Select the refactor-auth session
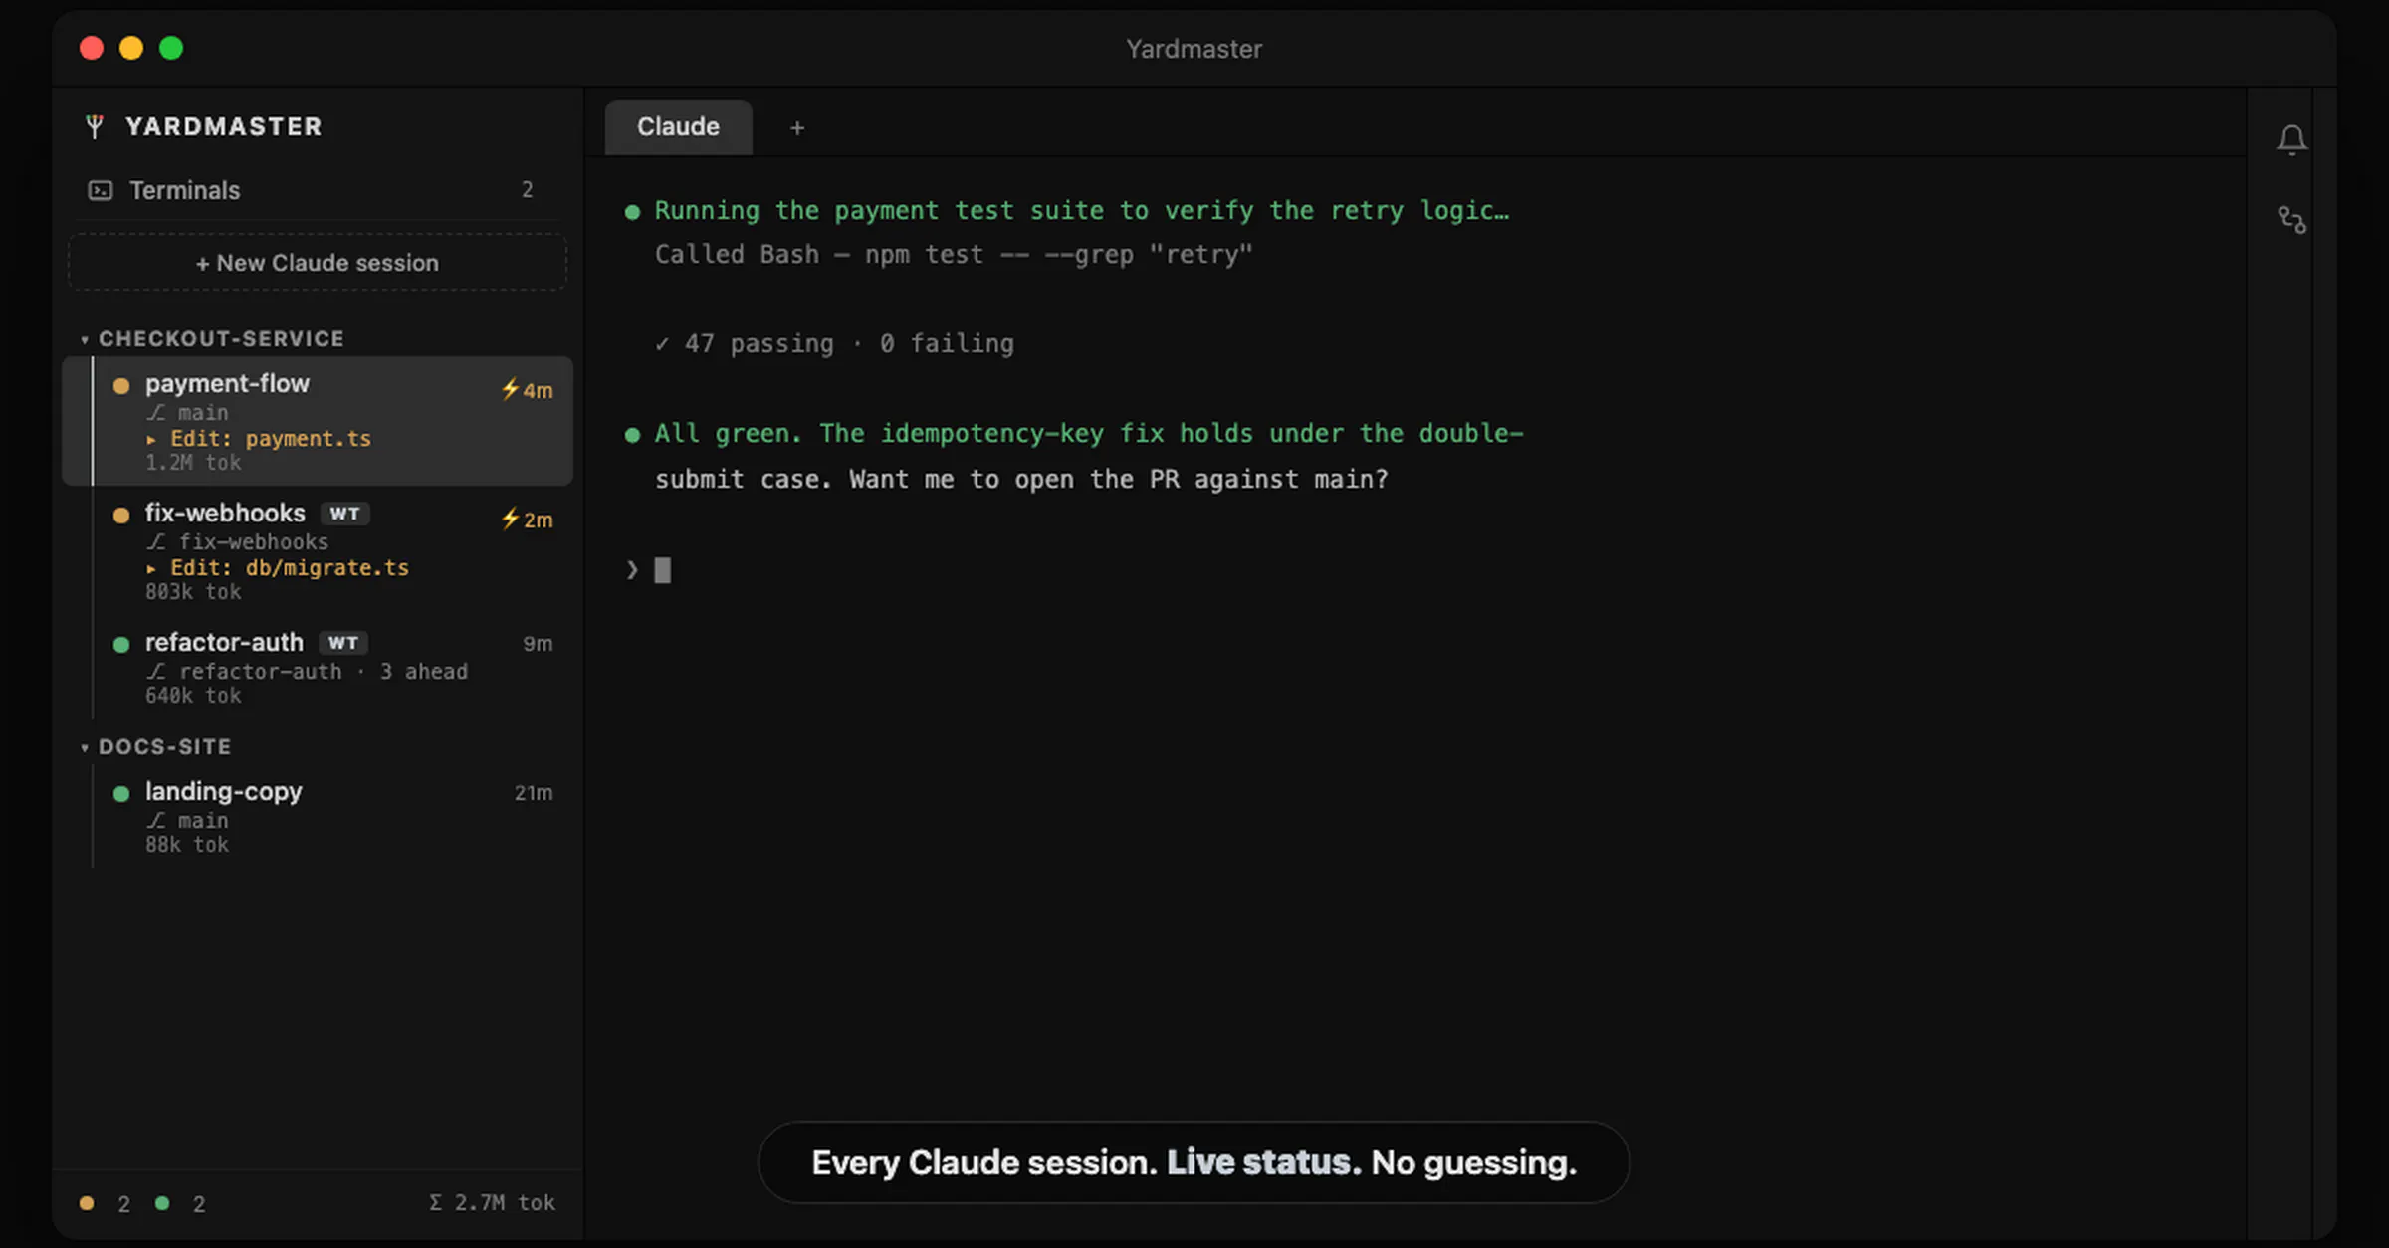Image resolution: width=2389 pixels, height=1248 pixels. (318, 668)
